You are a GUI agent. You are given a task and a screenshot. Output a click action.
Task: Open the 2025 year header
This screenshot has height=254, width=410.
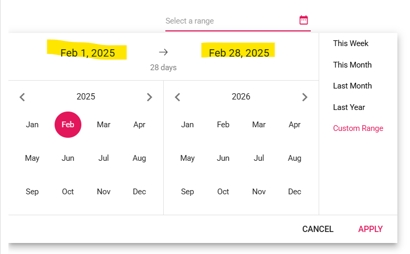[86, 97]
